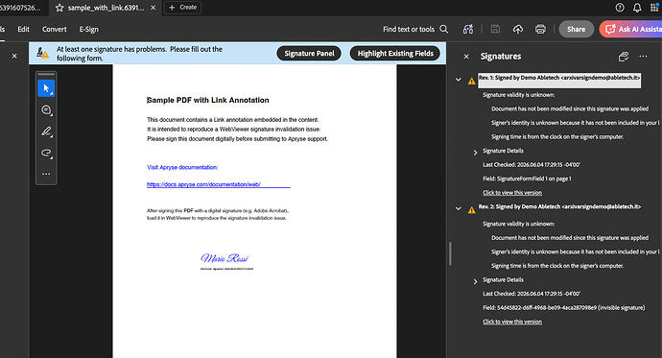Open the docs.apryse.com documentation link
Screen dimensions: 662x358
[203, 184]
